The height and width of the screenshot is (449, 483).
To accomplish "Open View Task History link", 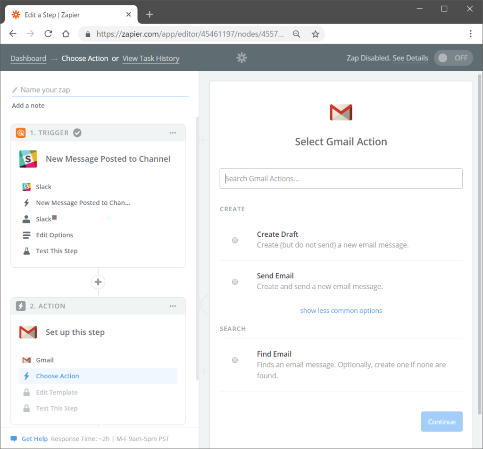I will pyautogui.click(x=151, y=58).
